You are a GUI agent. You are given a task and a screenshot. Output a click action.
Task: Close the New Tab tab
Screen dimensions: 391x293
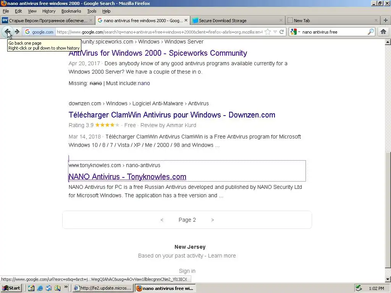(376, 21)
